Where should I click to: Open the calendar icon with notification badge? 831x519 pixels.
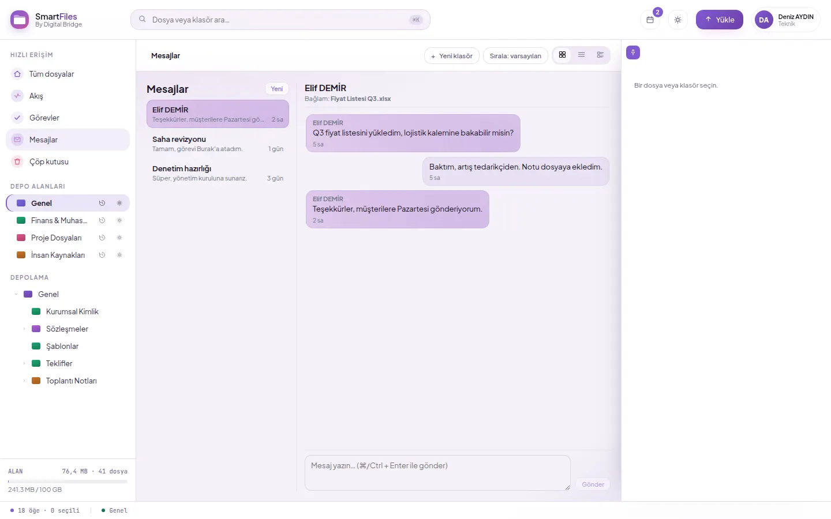650,20
